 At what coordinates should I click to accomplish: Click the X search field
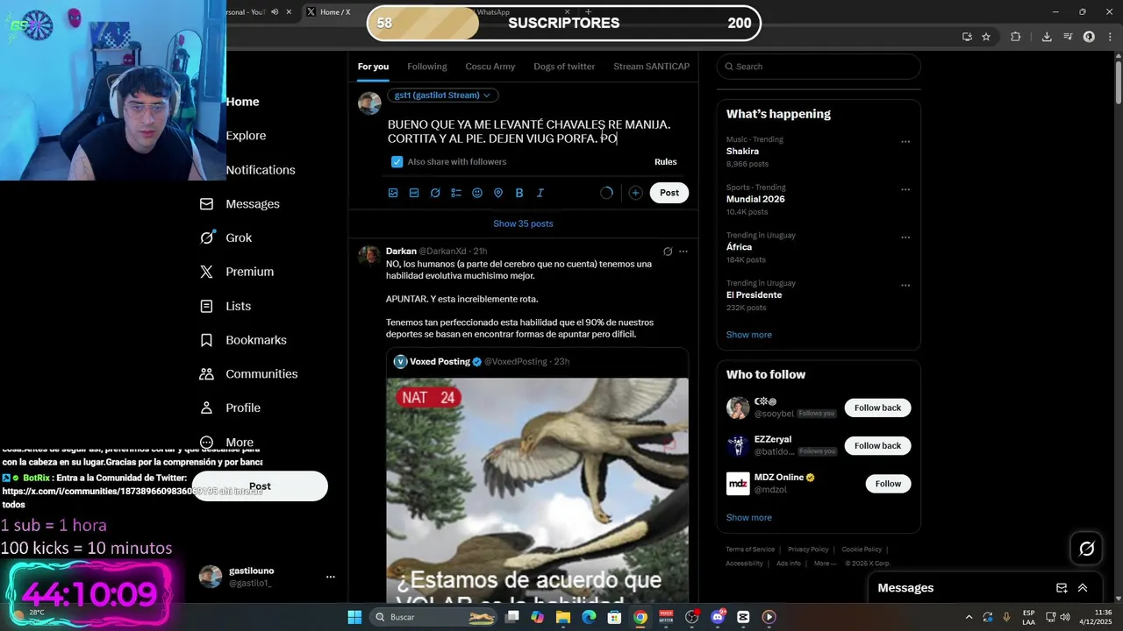(x=819, y=67)
